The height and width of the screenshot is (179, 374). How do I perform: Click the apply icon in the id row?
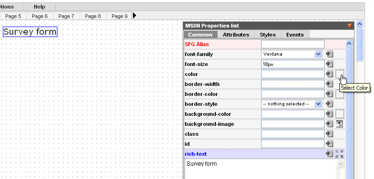(329, 144)
